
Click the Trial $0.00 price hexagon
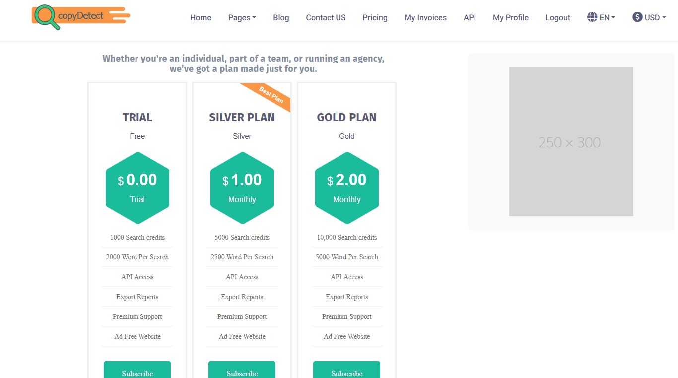(137, 188)
